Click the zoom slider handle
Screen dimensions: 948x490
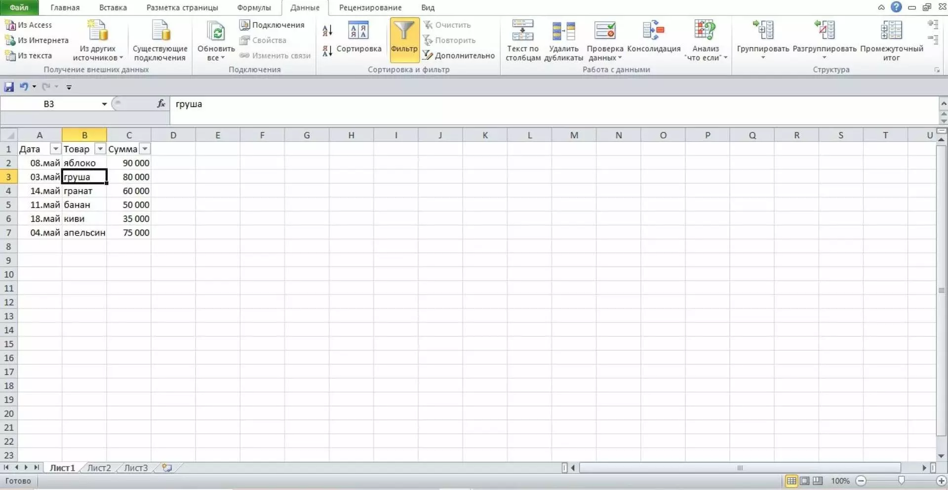(901, 481)
